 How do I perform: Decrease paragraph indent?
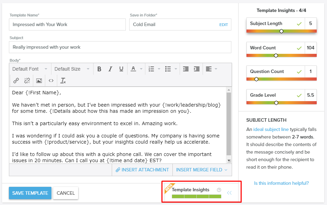point(186,69)
